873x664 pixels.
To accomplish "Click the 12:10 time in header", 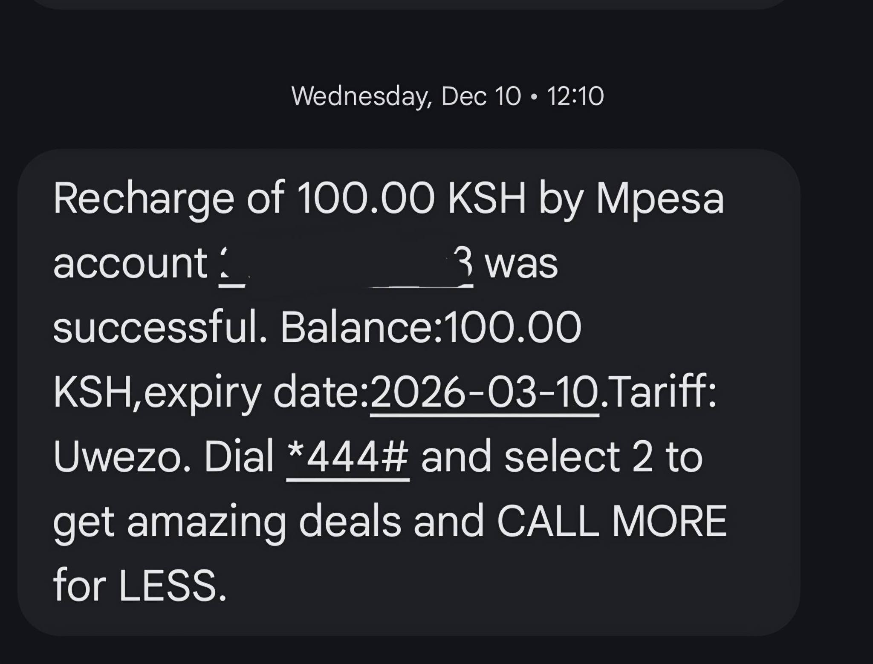I will point(575,96).
